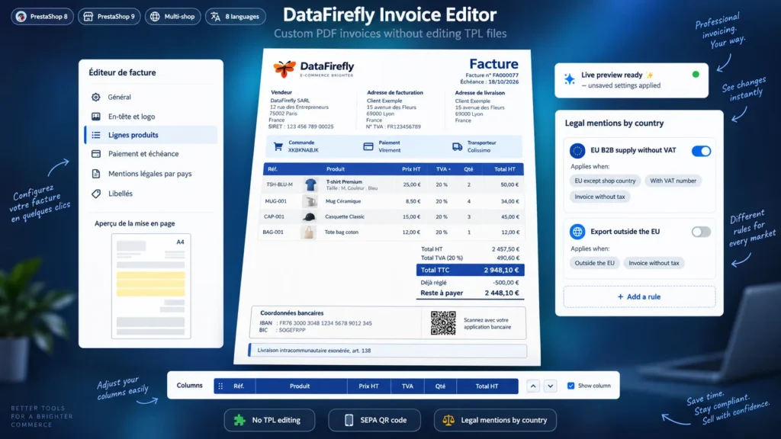Select the Total HT column in Columns bar

(487, 386)
